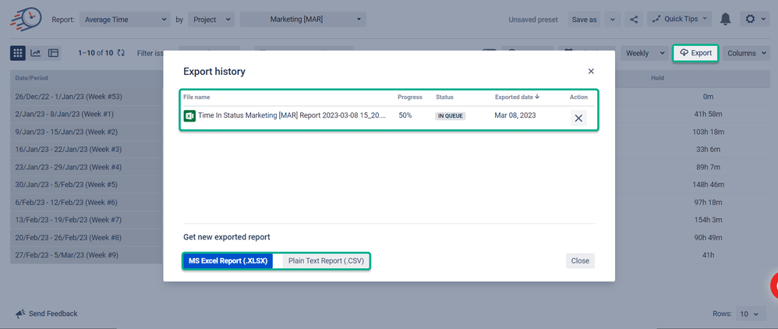This screenshot has width=778, height=329.
Task: Click the Hold value 154h 3m
Action: click(708, 220)
